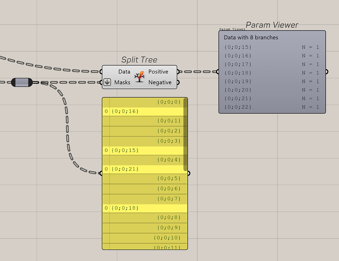This screenshot has width=339, height=261.
Task: Toggle the internalized-data arrow beside Masks
Action: (x=107, y=82)
